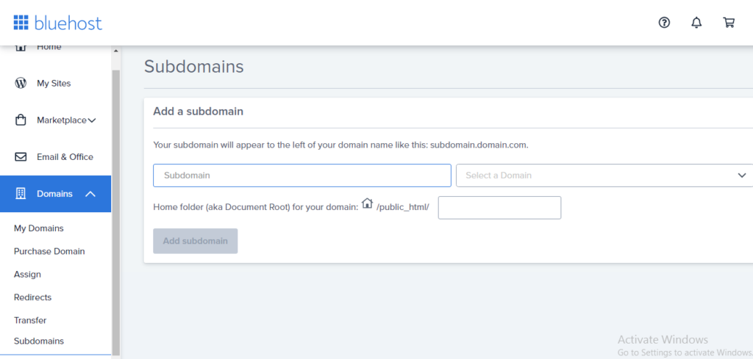Viewport: 753px width, 359px height.
Task: Click the Marketplace shopping bag icon
Action: tap(20, 120)
